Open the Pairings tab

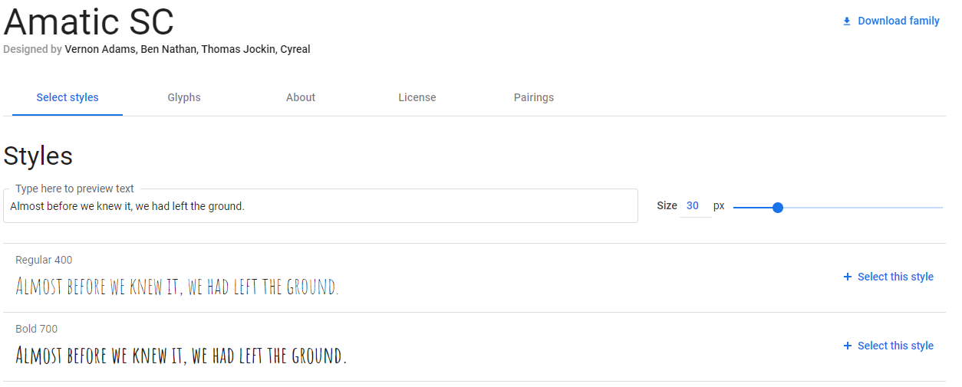(x=534, y=97)
